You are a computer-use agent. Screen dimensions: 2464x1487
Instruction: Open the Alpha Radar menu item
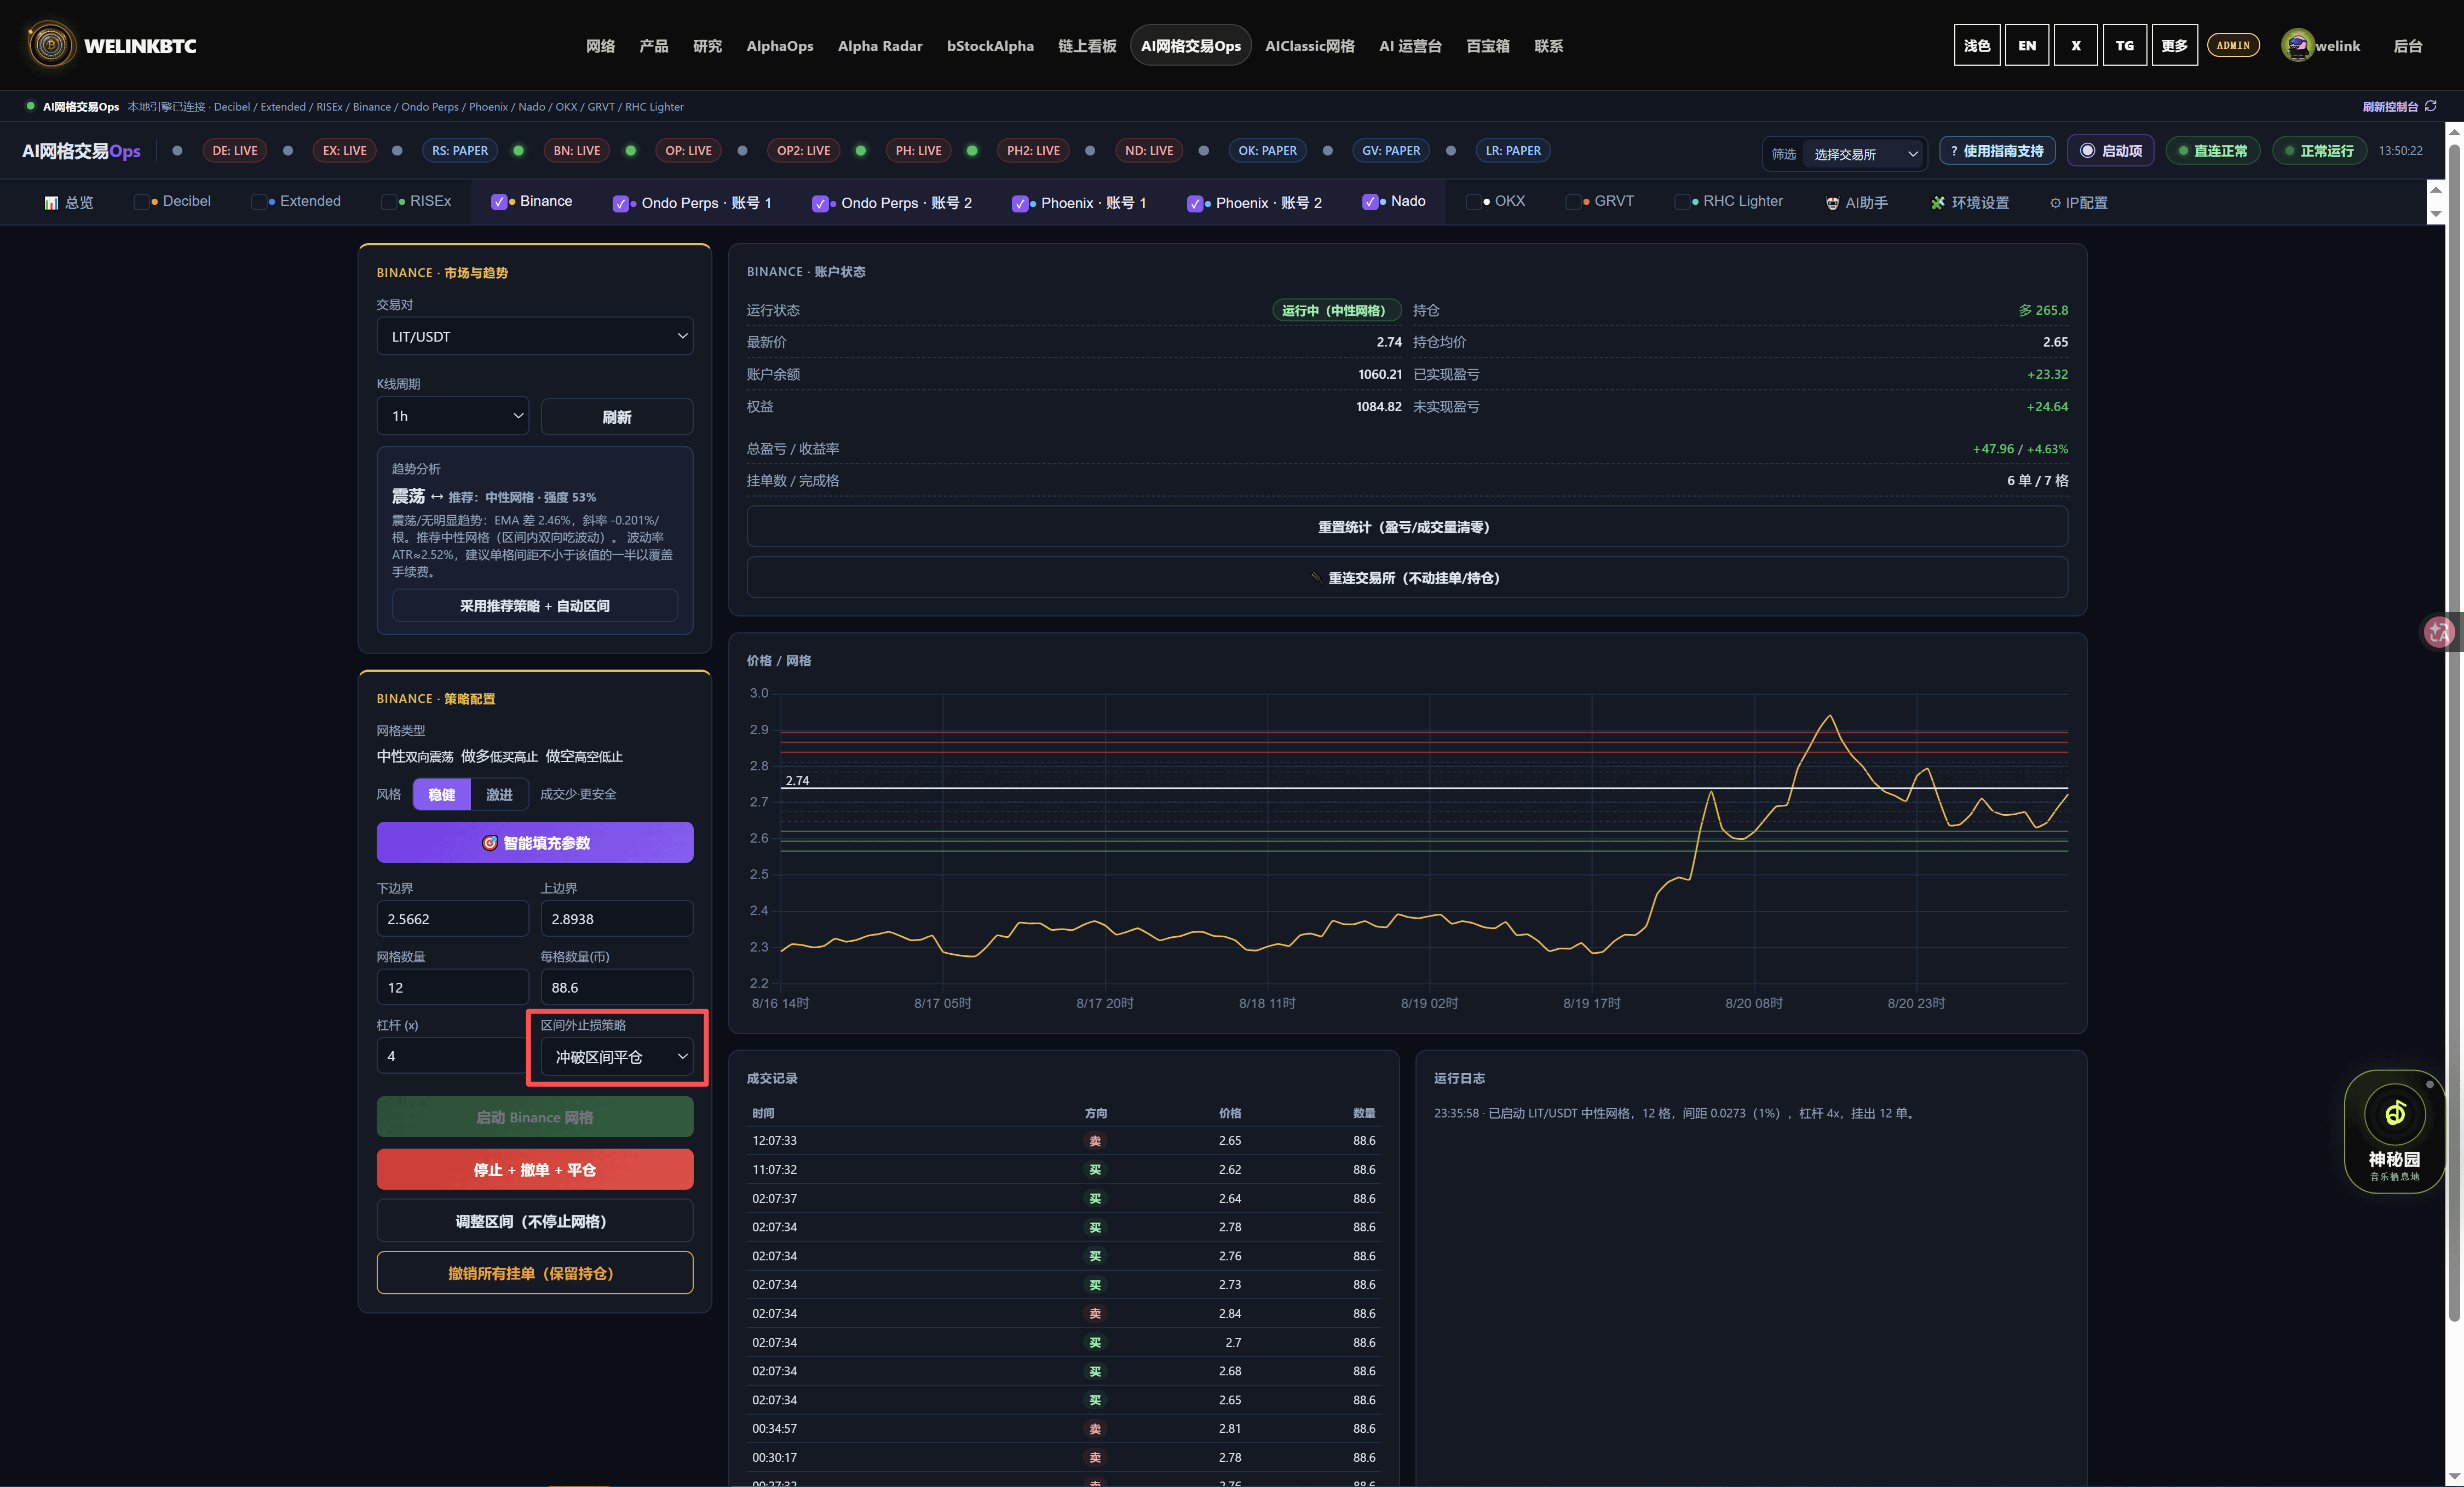point(880,46)
